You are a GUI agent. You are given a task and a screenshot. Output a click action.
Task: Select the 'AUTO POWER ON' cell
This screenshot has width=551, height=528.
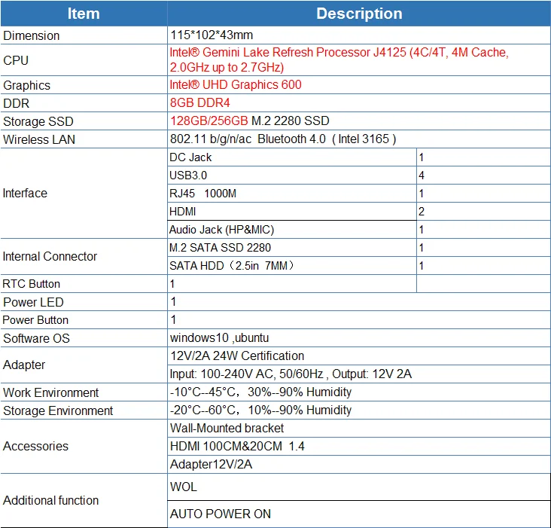pos(359,514)
